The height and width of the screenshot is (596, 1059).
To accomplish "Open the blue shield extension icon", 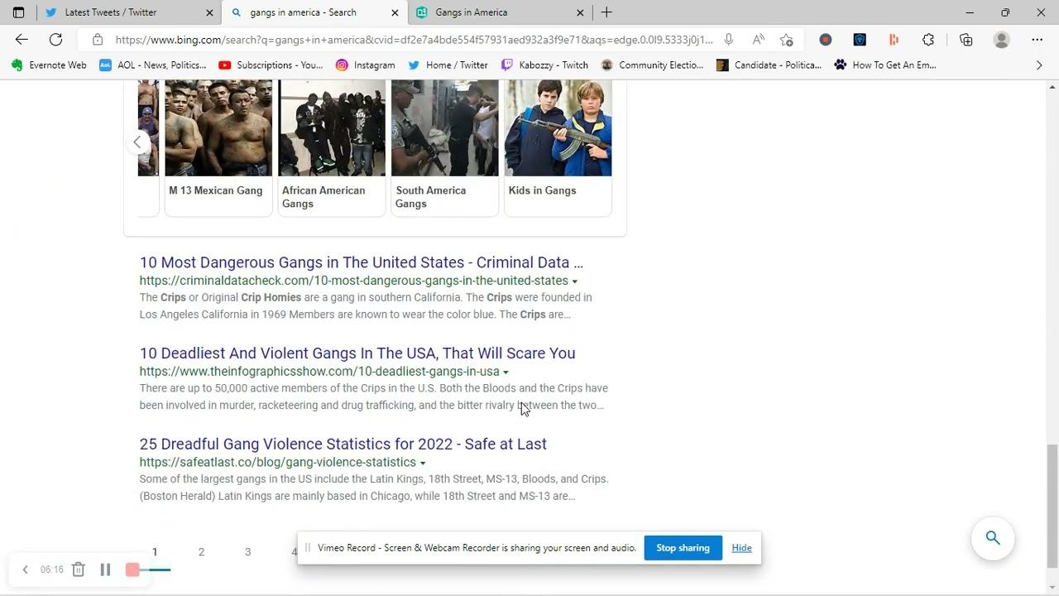I will point(860,40).
